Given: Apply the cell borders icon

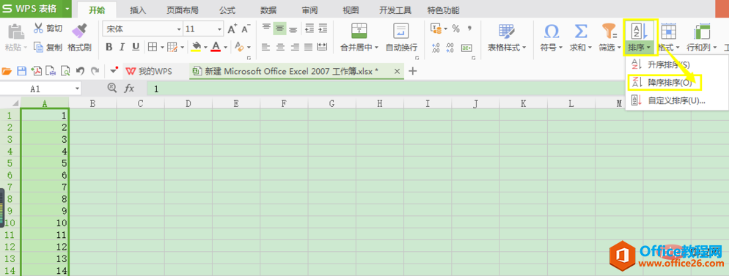Looking at the screenshot, I should (153, 47).
